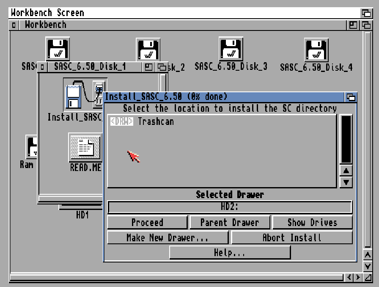Click the installer window depth gadget
The image size is (379, 287).
tap(351, 97)
